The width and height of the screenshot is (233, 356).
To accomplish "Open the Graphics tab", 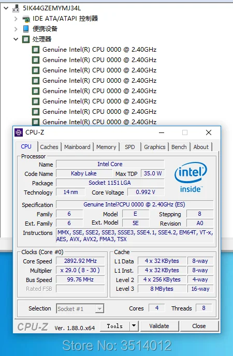I will coord(155,147).
